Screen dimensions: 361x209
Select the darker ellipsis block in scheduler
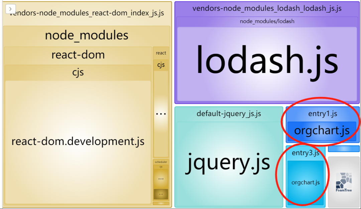(x=161, y=194)
